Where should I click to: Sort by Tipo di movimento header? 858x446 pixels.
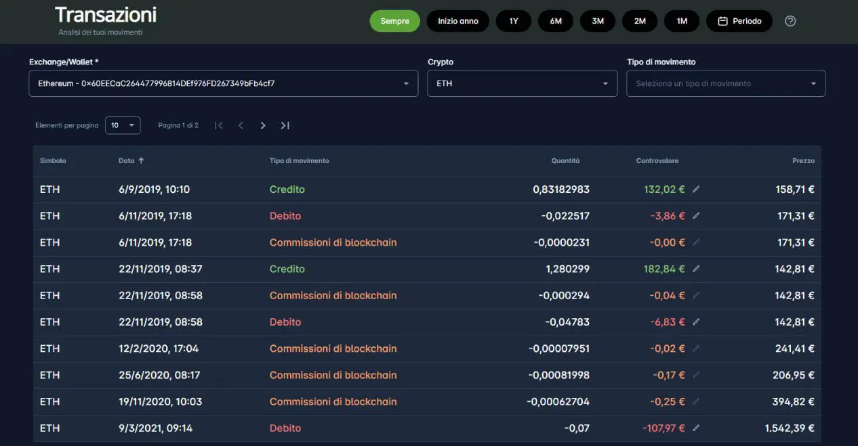coord(299,161)
